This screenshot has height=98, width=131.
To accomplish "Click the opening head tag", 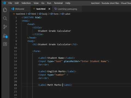I will click(x=31, y=24).
